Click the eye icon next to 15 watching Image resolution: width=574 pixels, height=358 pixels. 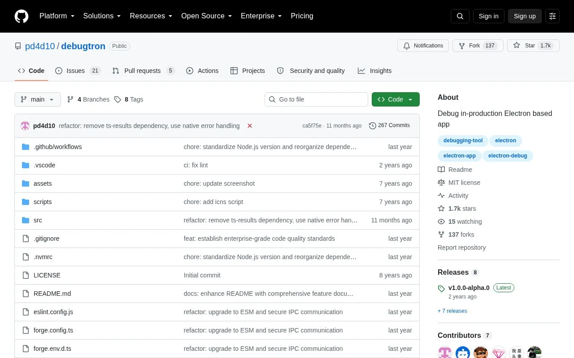(x=441, y=222)
